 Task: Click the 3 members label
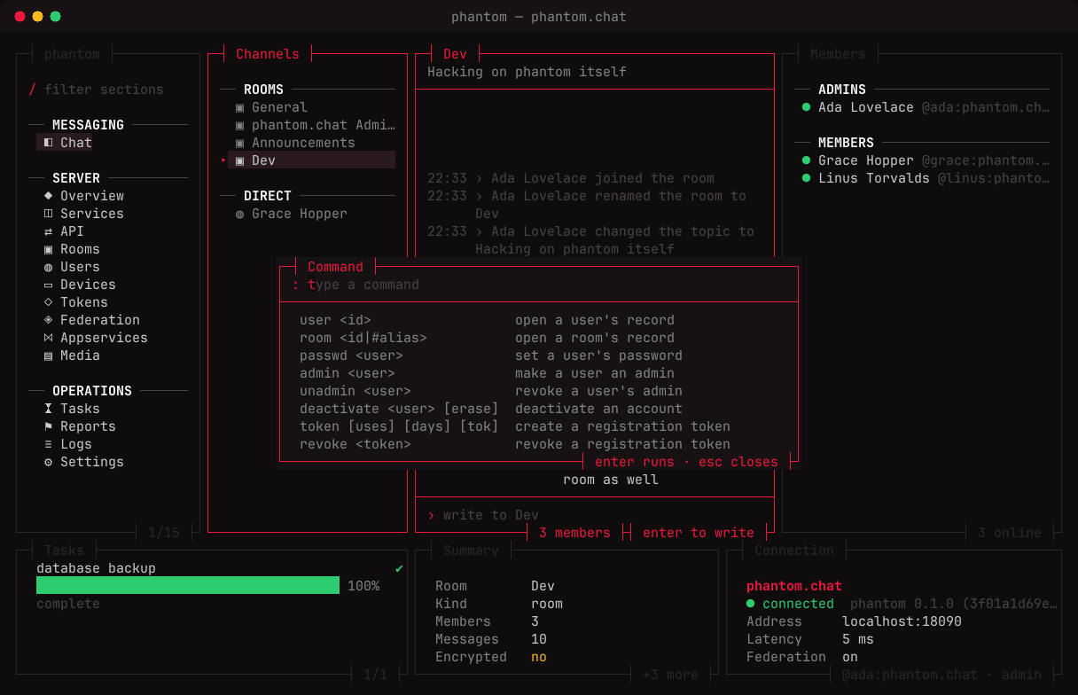pyautogui.click(x=574, y=533)
